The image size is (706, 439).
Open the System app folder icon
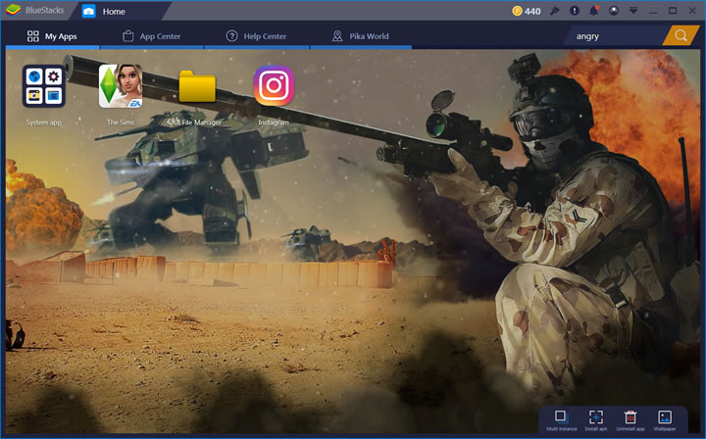[x=44, y=86]
